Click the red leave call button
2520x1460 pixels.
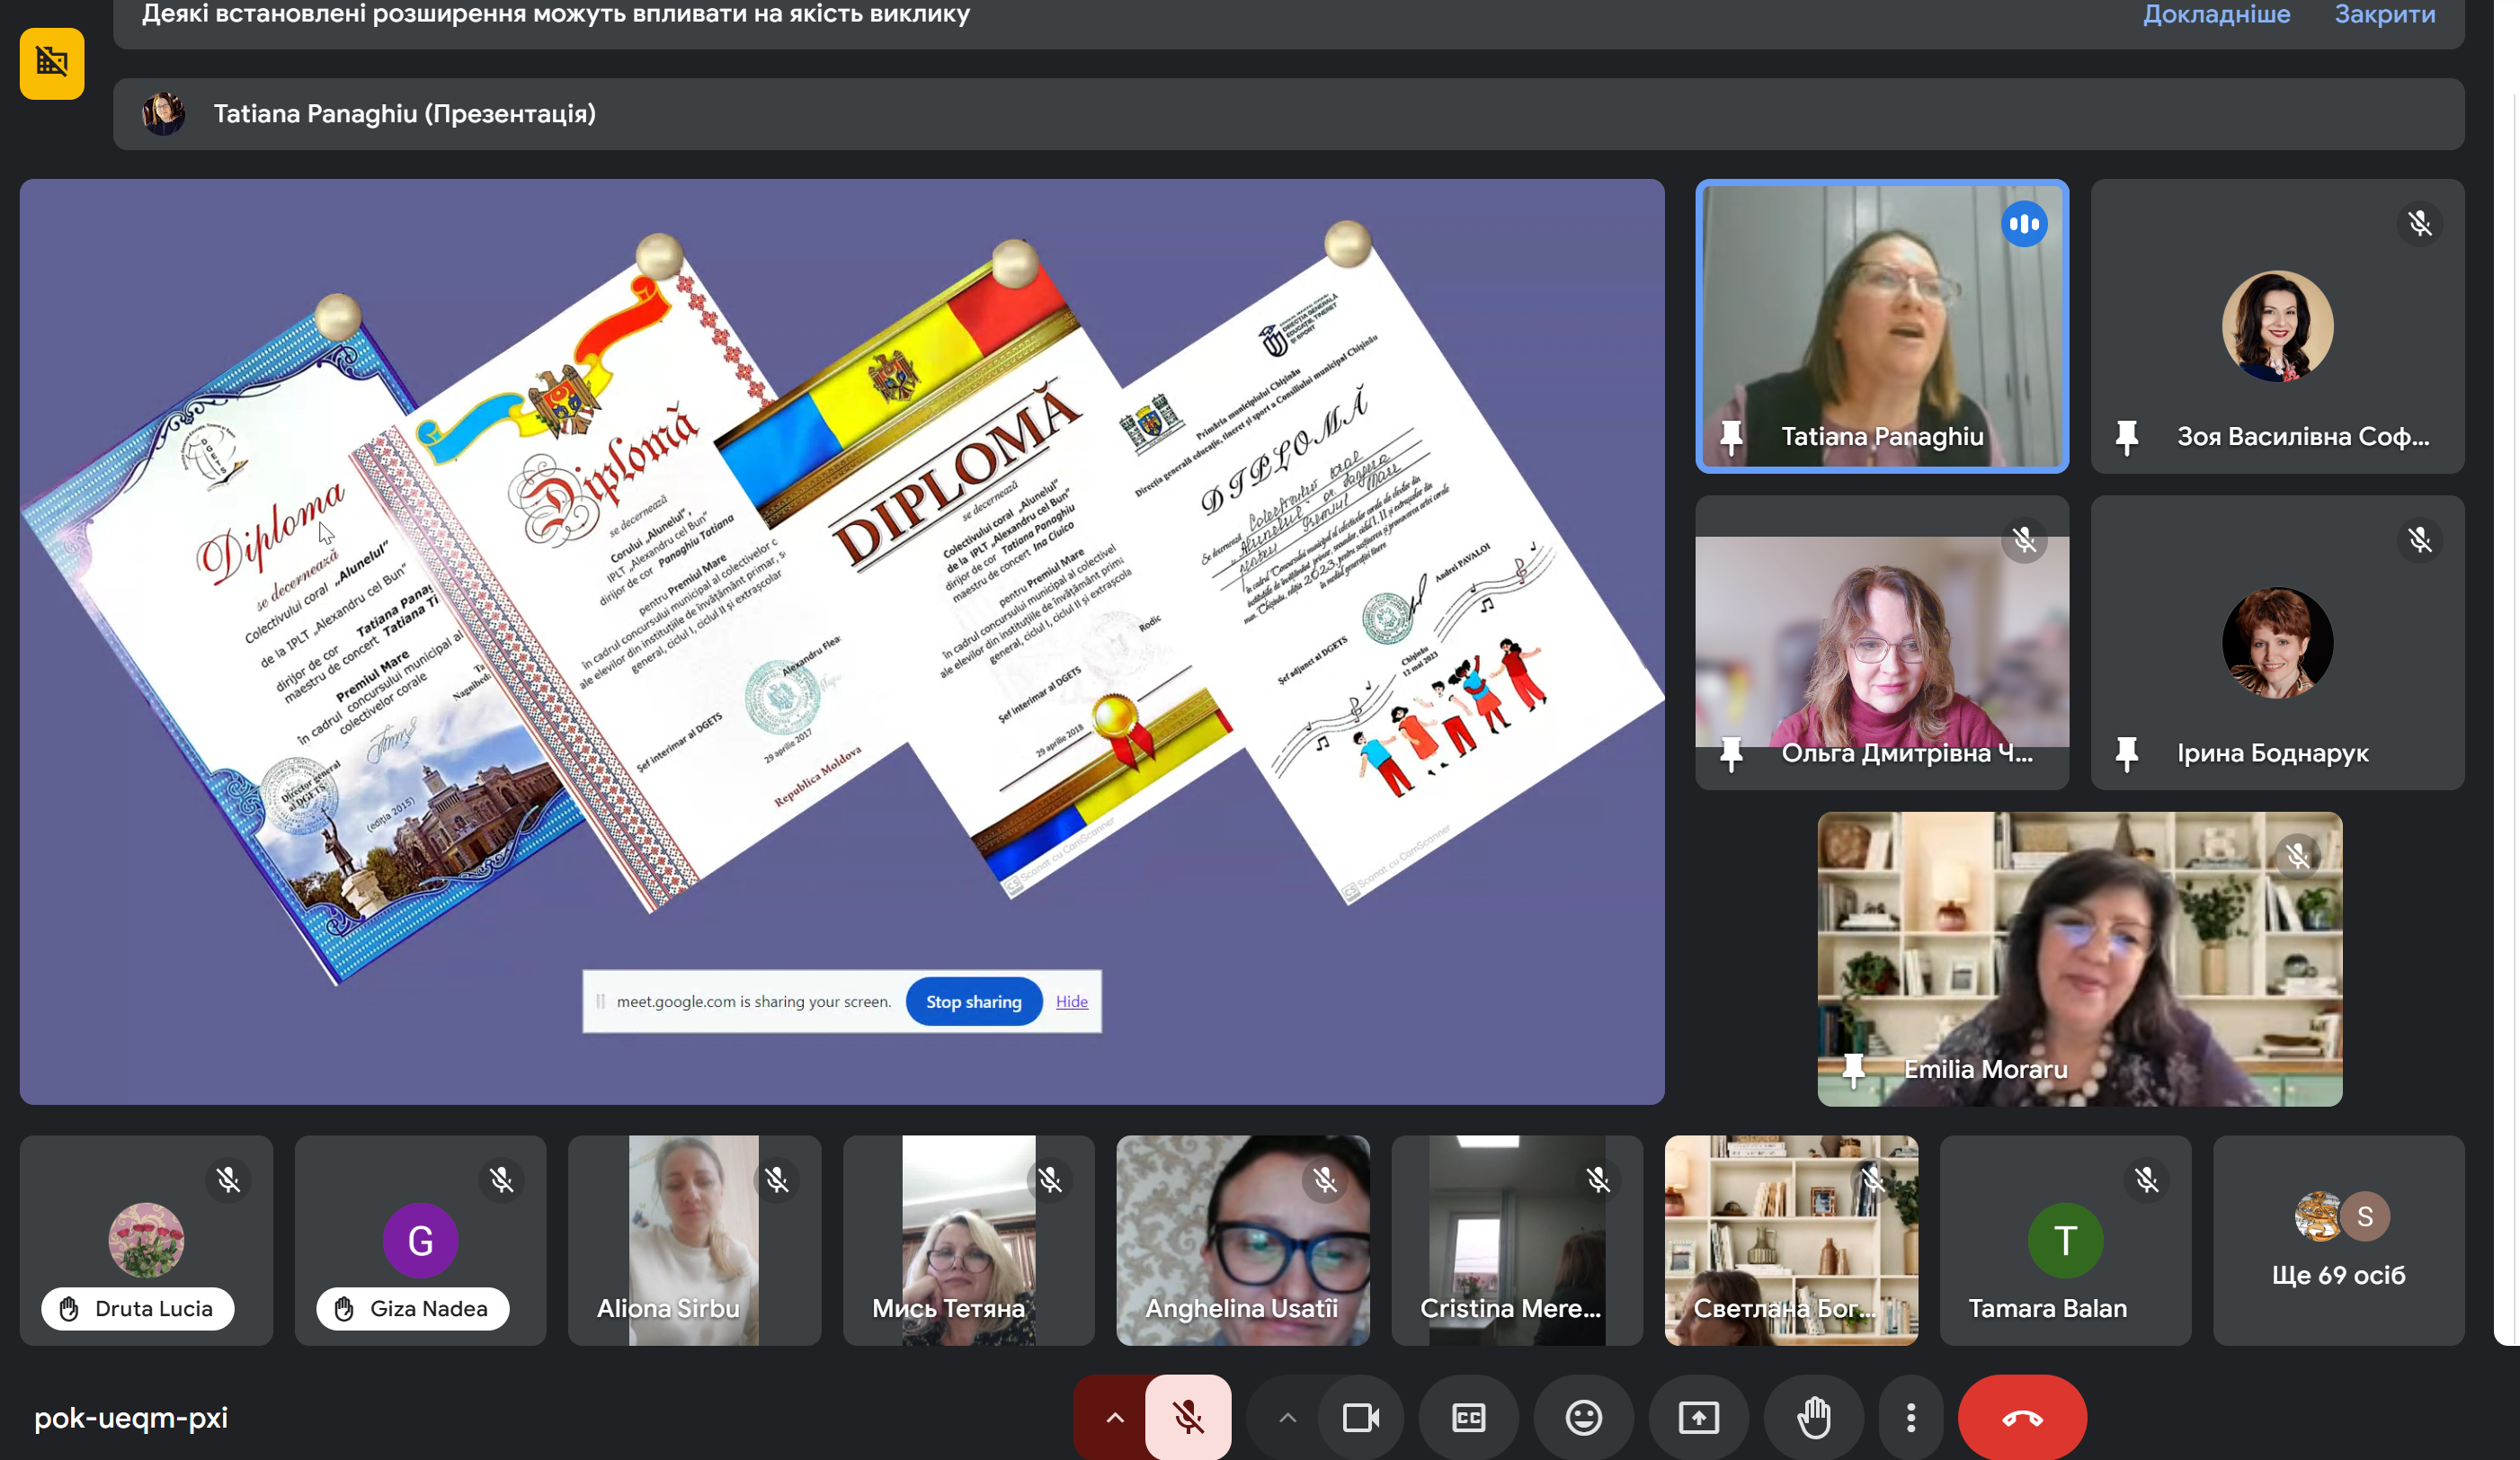pos(2022,1417)
